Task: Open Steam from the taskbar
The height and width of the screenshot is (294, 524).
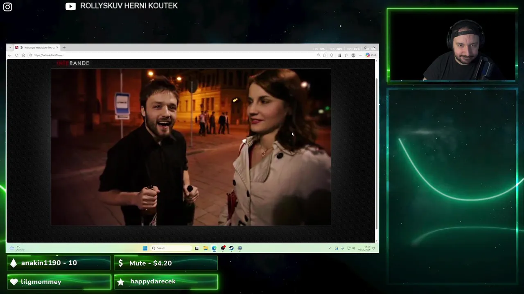Action: tap(231, 248)
